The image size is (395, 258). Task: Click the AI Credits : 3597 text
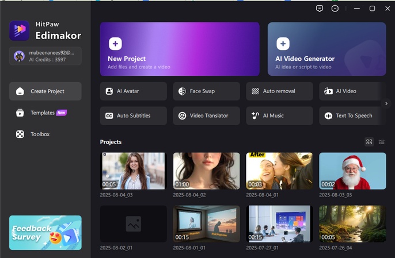tap(47, 60)
